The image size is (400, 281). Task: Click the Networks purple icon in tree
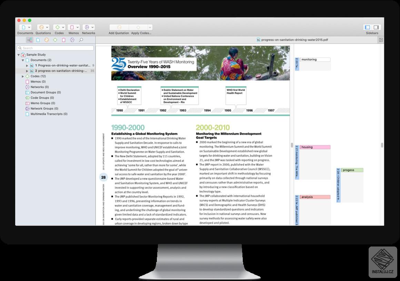tap(27, 87)
